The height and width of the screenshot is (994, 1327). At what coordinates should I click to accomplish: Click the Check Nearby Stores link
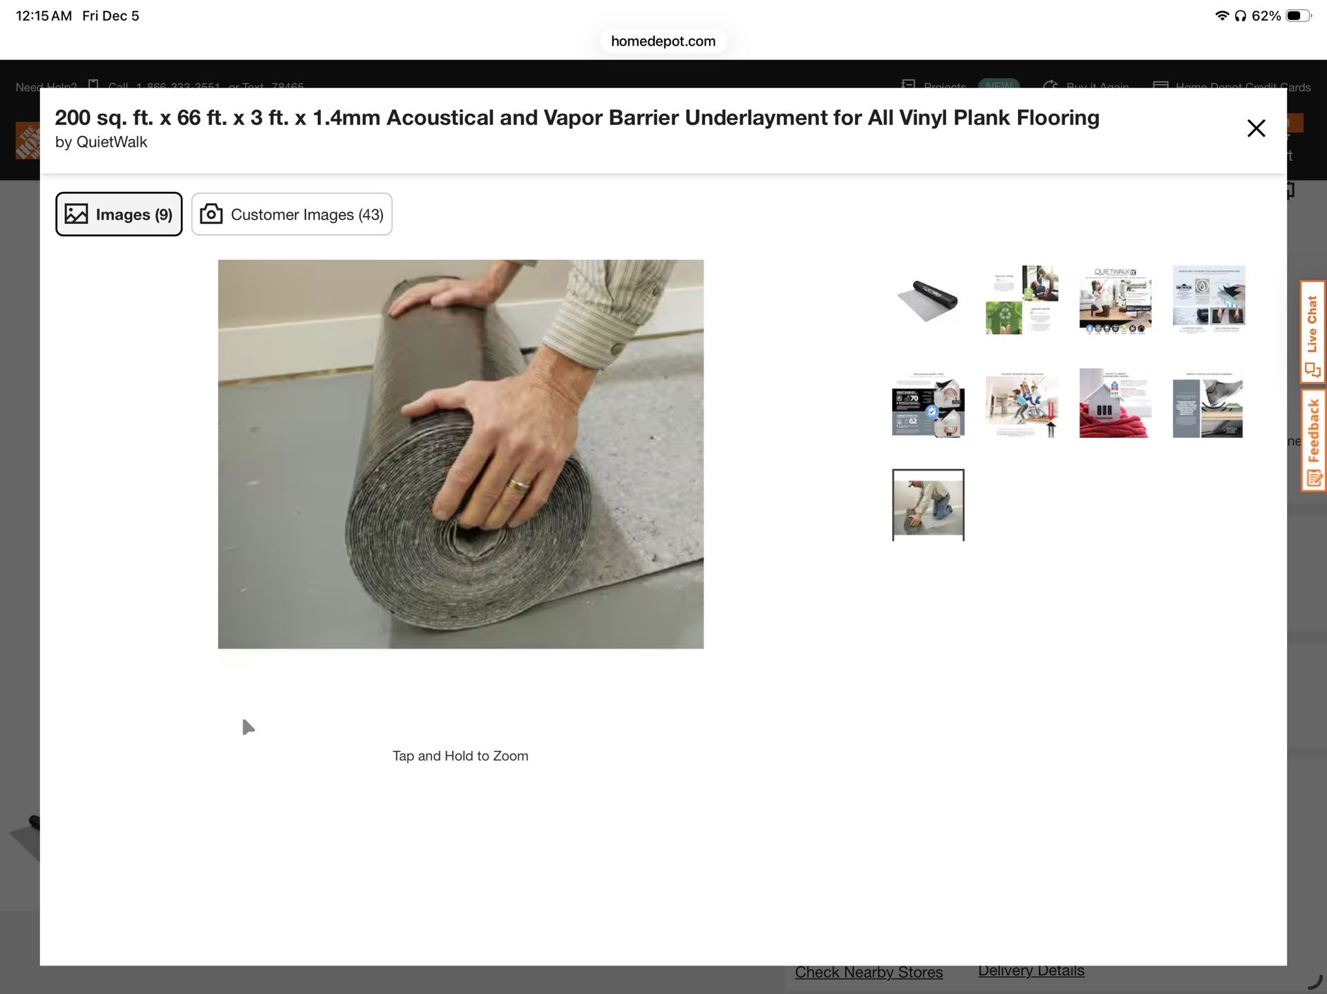(868, 972)
